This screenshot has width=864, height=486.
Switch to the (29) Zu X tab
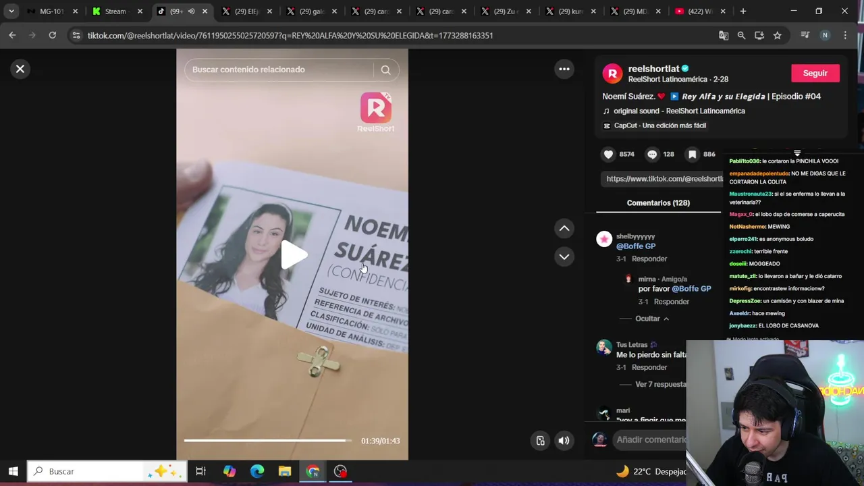[x=506, y=11]
